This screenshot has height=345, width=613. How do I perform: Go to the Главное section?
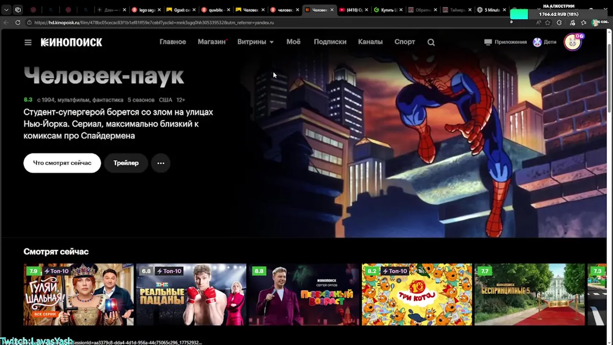pyautogui.click(x=172, y=42)
